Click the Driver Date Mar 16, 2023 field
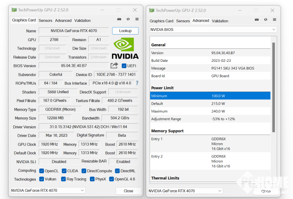Viewport: 293px width, 199px height. tap(57, 136)
